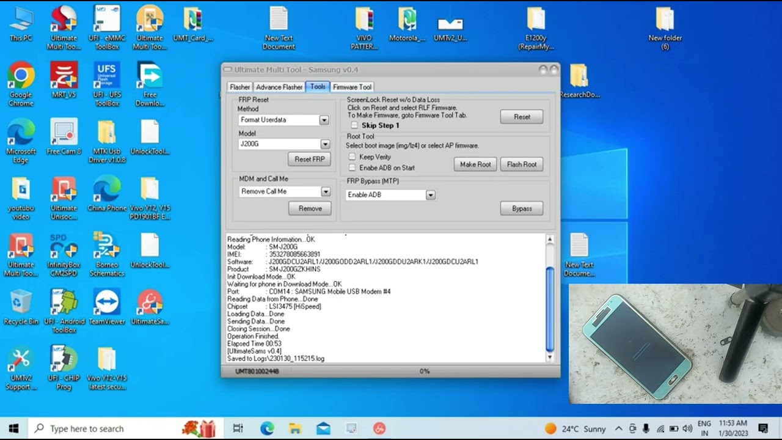The height and width of the screenshot is (440, 782).
Task: Open New folder (6) on desktop
Action: 665,28
